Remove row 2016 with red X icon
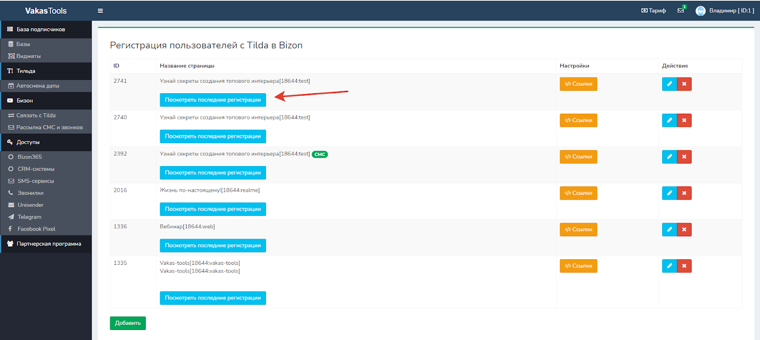 pos(684,193)
